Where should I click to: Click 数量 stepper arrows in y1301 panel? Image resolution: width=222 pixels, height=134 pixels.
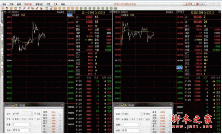(x=139, y=124)
